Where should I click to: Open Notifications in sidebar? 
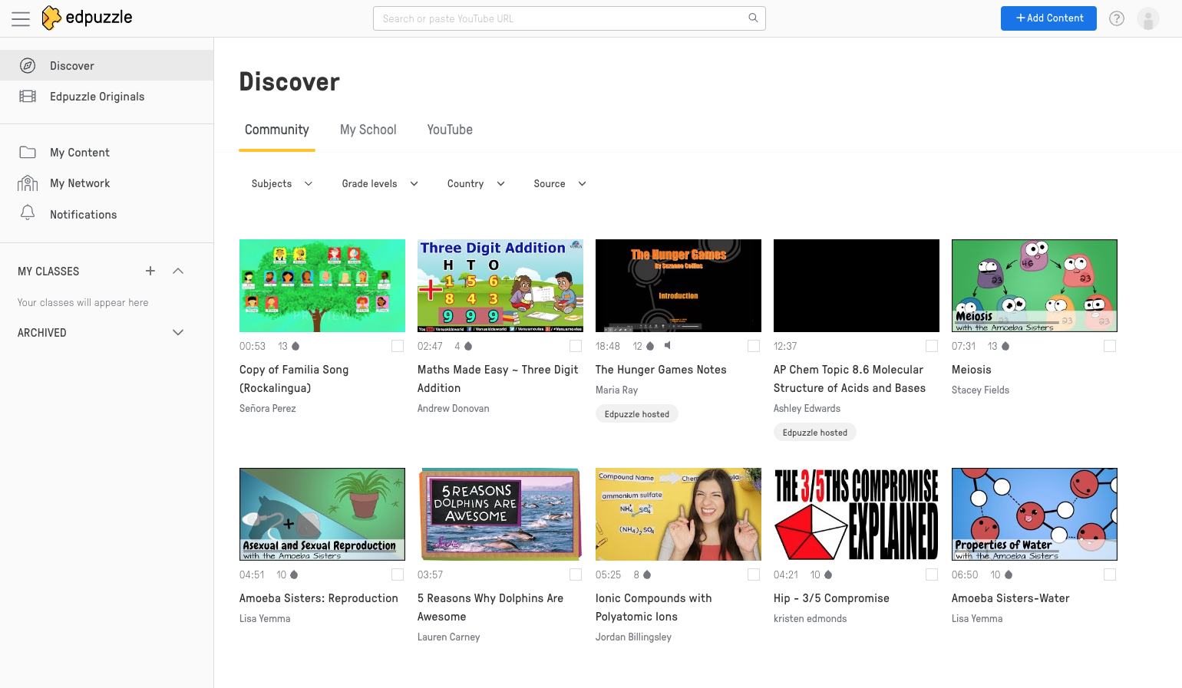pos(107,214)
